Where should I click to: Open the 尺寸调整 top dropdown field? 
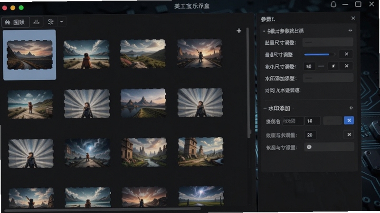pyautogui.click(x=328, y=42)
